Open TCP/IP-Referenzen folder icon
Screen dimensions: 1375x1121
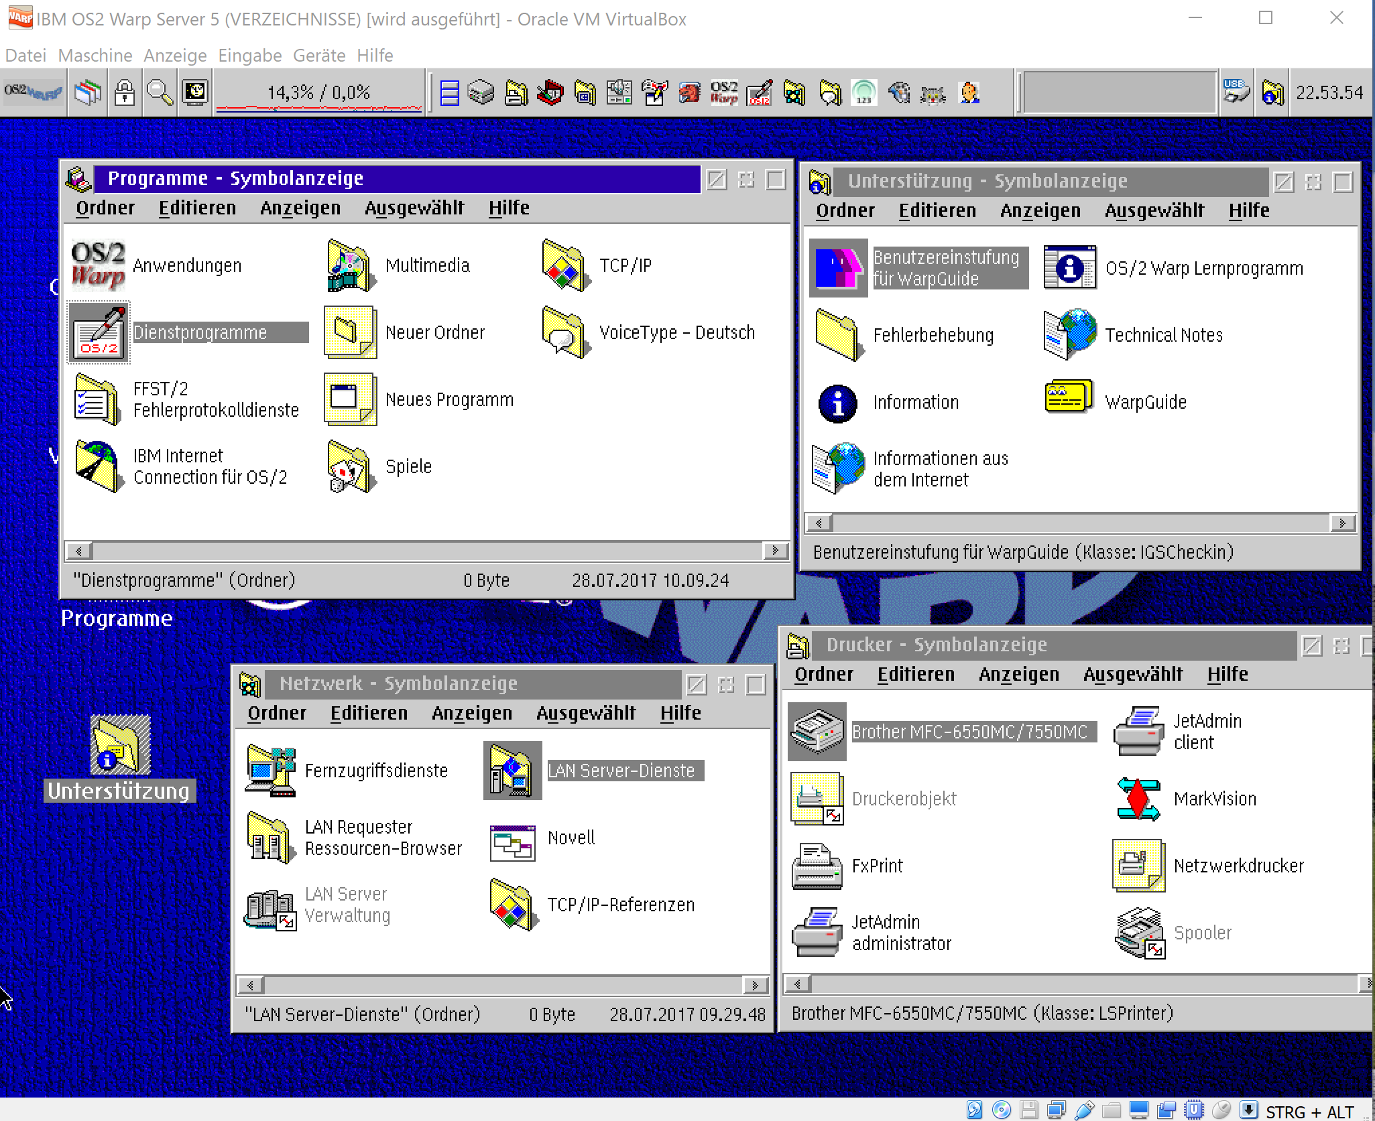(x=514, y=905)
